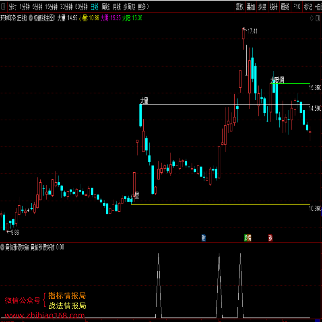
Task: Click the 竞价涨停突破: 0.00 indicator value
Action: click(x=47, y=247)
